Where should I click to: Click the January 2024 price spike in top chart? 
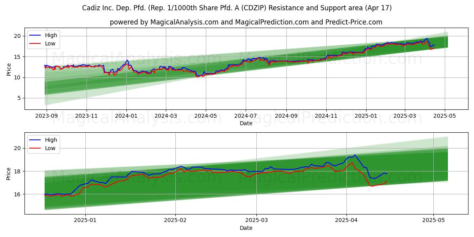(127, 60)
